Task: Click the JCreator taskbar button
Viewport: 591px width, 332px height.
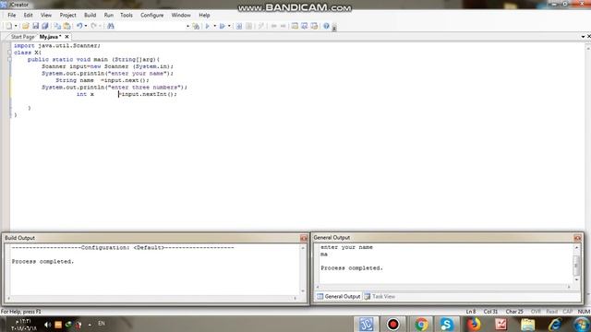Action: pyautogui.click(x=366, y=324)
